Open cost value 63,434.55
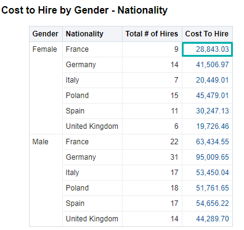The image size is (244, 230). (213, 142)
